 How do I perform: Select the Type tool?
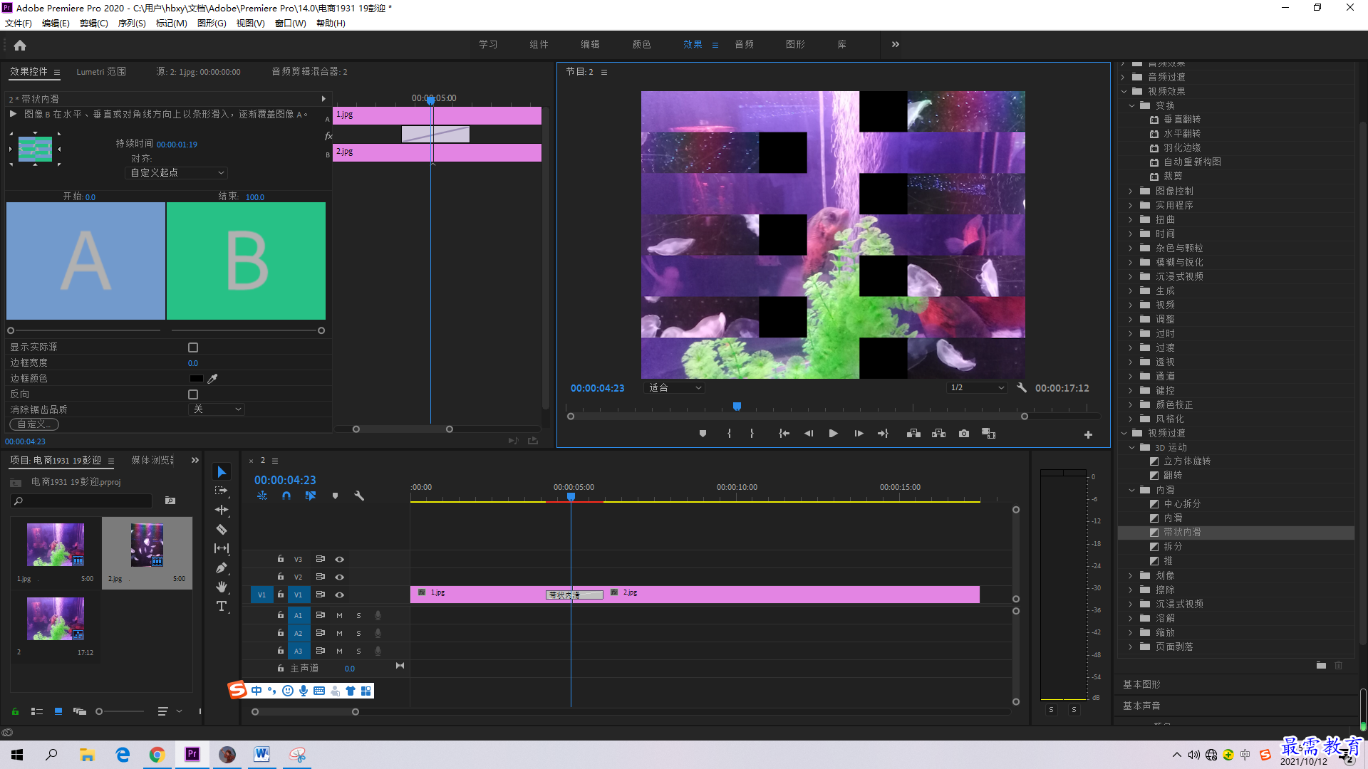click(x=222, y=606)
